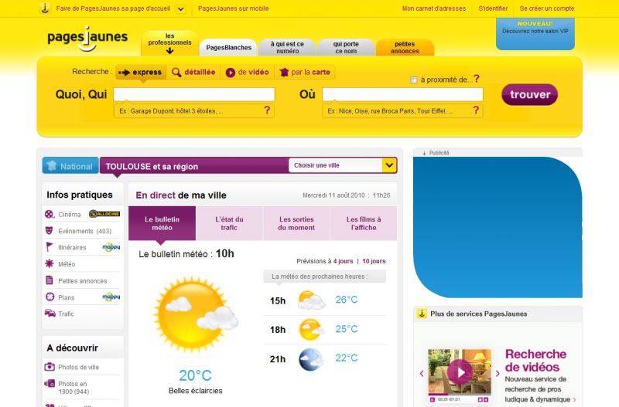This screenshot has width=619, height=407.
Task: Select 'à qui est ce numéro' tab
Action: pos(287,48)
